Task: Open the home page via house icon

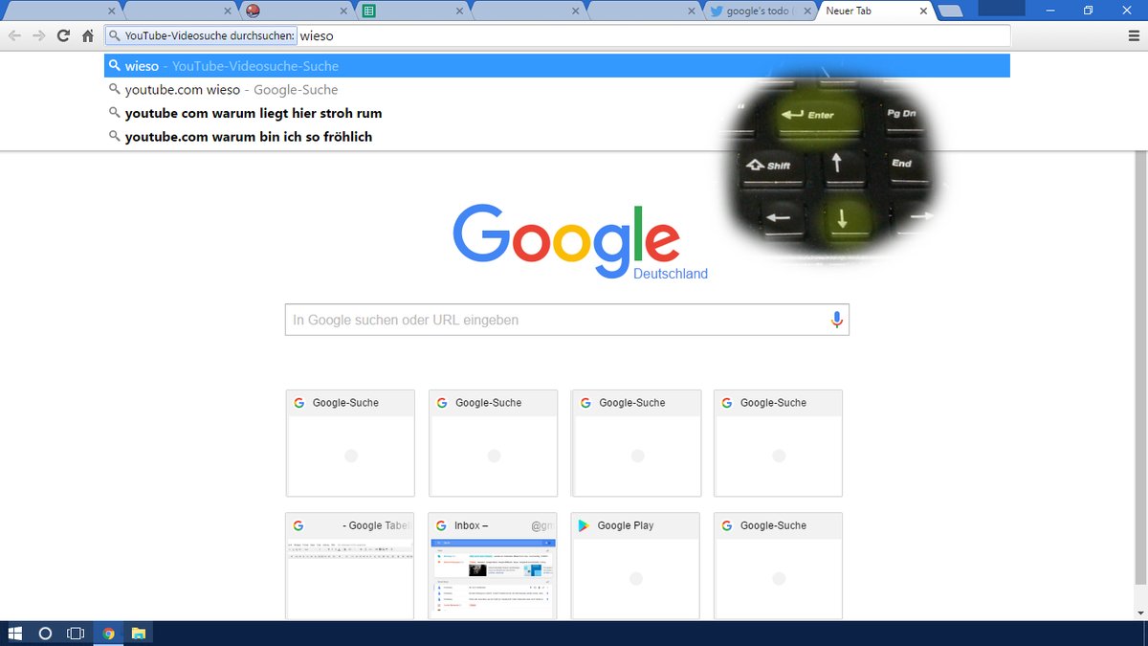Action: click(87, 35)
